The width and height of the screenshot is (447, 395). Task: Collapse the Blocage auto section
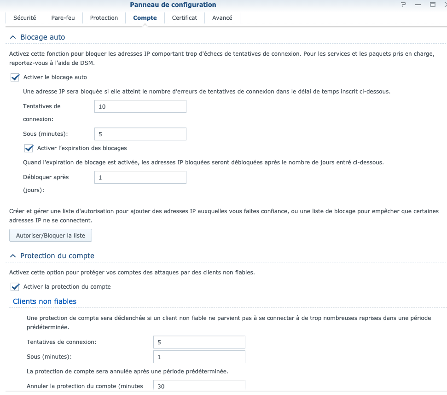tap(13, 37)
